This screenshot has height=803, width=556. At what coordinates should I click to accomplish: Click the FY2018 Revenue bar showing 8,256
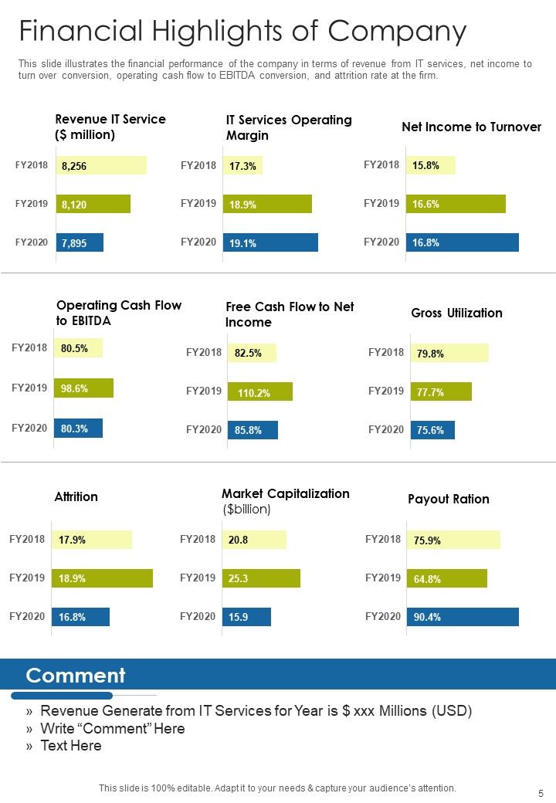pos(101,165)
